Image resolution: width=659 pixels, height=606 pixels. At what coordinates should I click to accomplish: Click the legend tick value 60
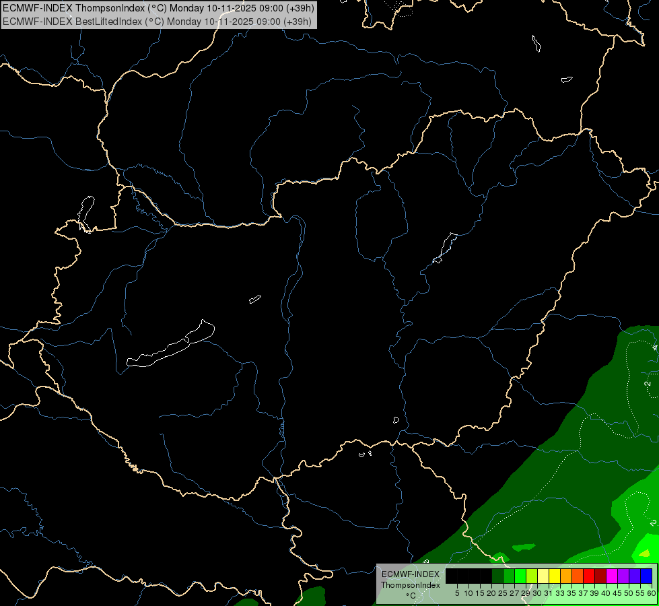coord(652,593)
